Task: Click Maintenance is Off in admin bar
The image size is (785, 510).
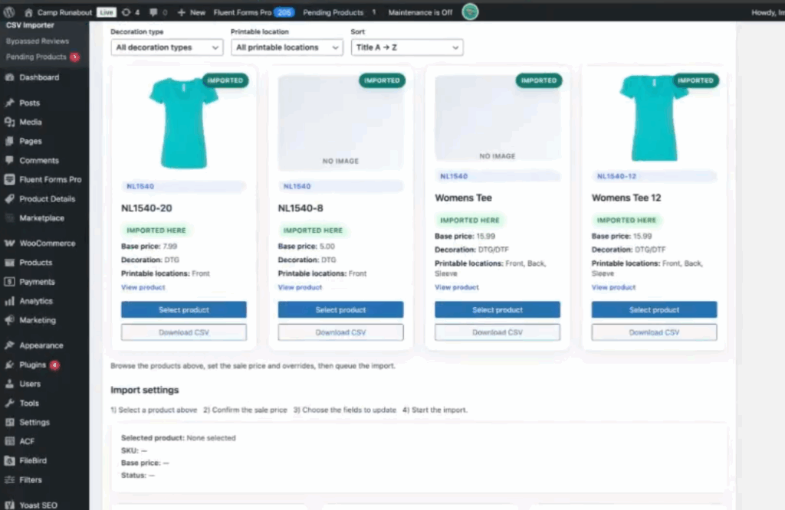Action: 420,12
